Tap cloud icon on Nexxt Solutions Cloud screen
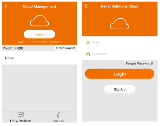The height and width of the screenshot is (126, 160). [120, 24]
